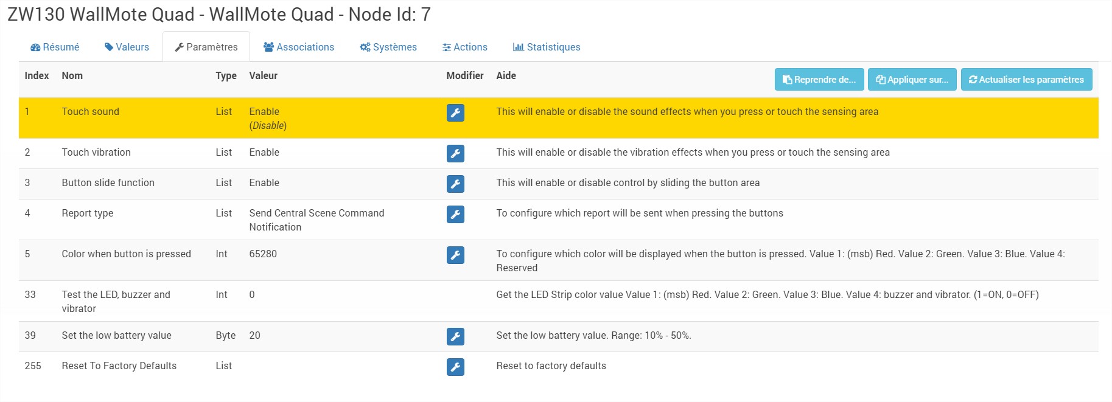Click the pending '(Disable)' value text
Image resolution: width=1112 pixels, height=402 pixels.
click(x=268, y=125)
